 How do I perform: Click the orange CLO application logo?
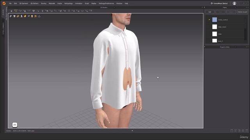[x=4, y=3]
